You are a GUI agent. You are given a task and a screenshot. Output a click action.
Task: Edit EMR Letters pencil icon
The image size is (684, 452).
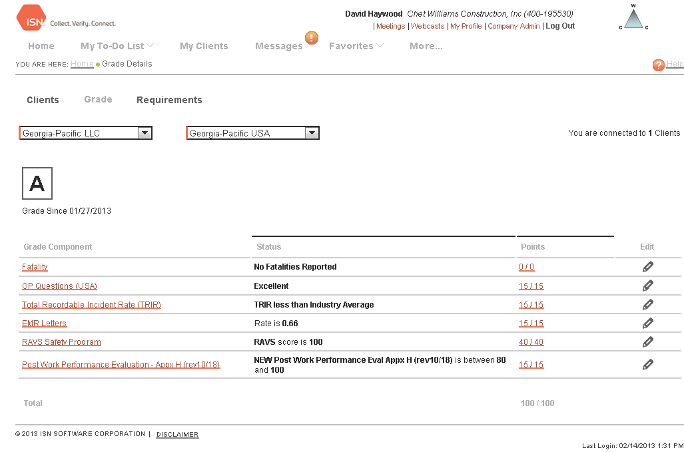coord(648,324)
